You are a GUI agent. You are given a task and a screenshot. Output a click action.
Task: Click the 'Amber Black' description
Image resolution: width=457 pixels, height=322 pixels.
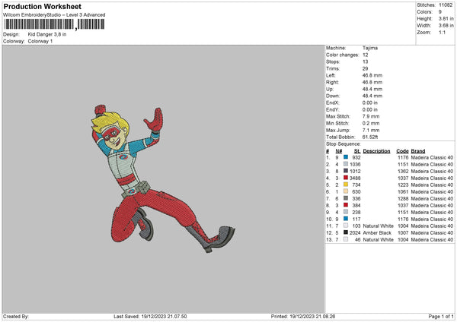(x=377, y=233)
